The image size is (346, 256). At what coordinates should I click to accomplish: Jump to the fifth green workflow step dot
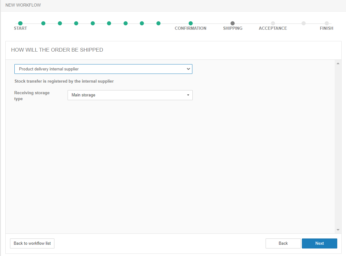pyautogui.click(x=93, y=23)
